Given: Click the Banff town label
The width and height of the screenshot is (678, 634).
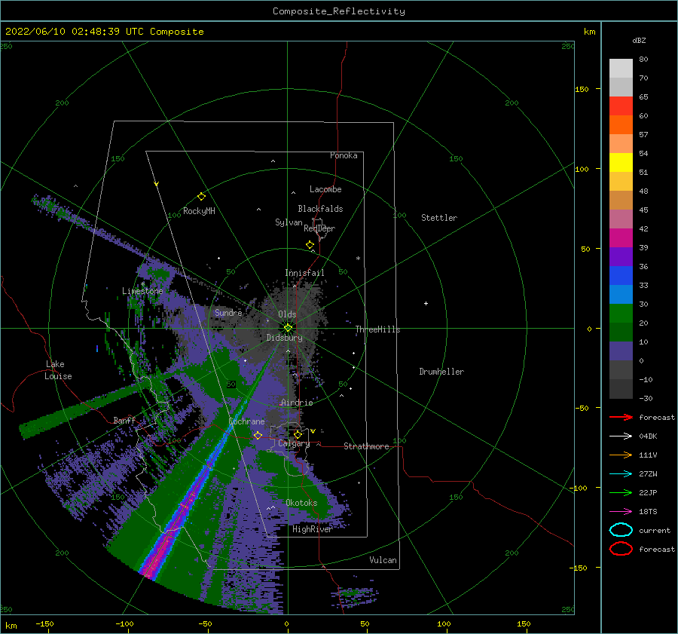Looking at the screenshot, I should point(124,420).
